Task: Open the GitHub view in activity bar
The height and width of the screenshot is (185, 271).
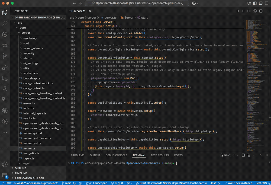Action: click(5, 111)
